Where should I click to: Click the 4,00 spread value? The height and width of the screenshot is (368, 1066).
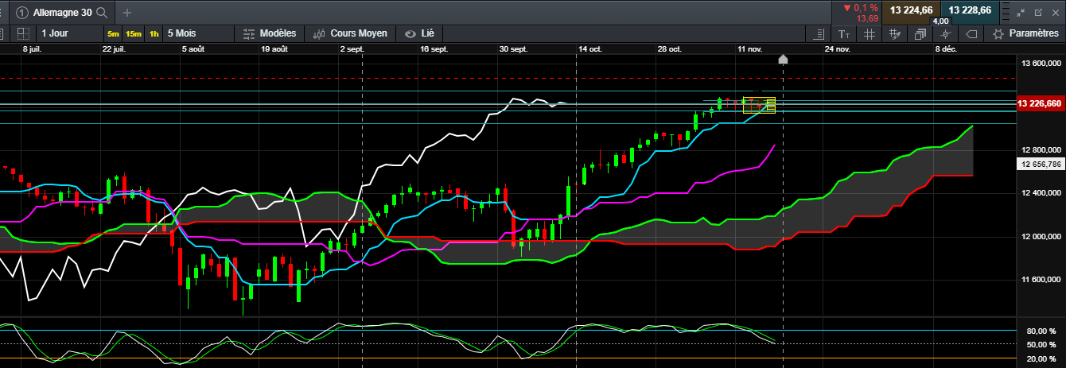[940, 21]
